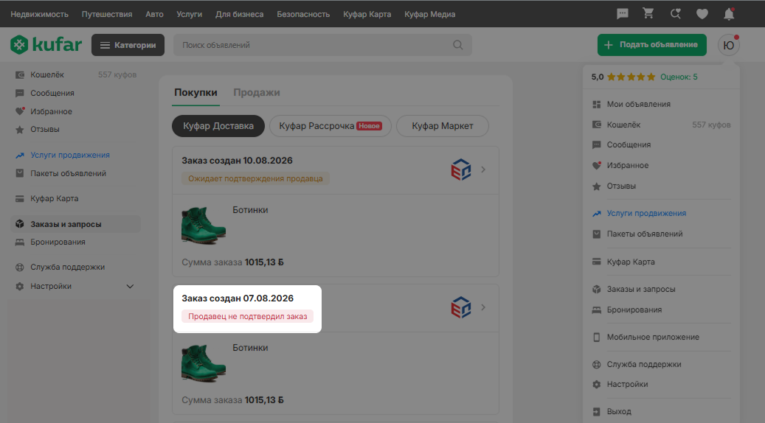
Task: Click the Отзывы star icon in left sidebar
Action: [19, 130]
